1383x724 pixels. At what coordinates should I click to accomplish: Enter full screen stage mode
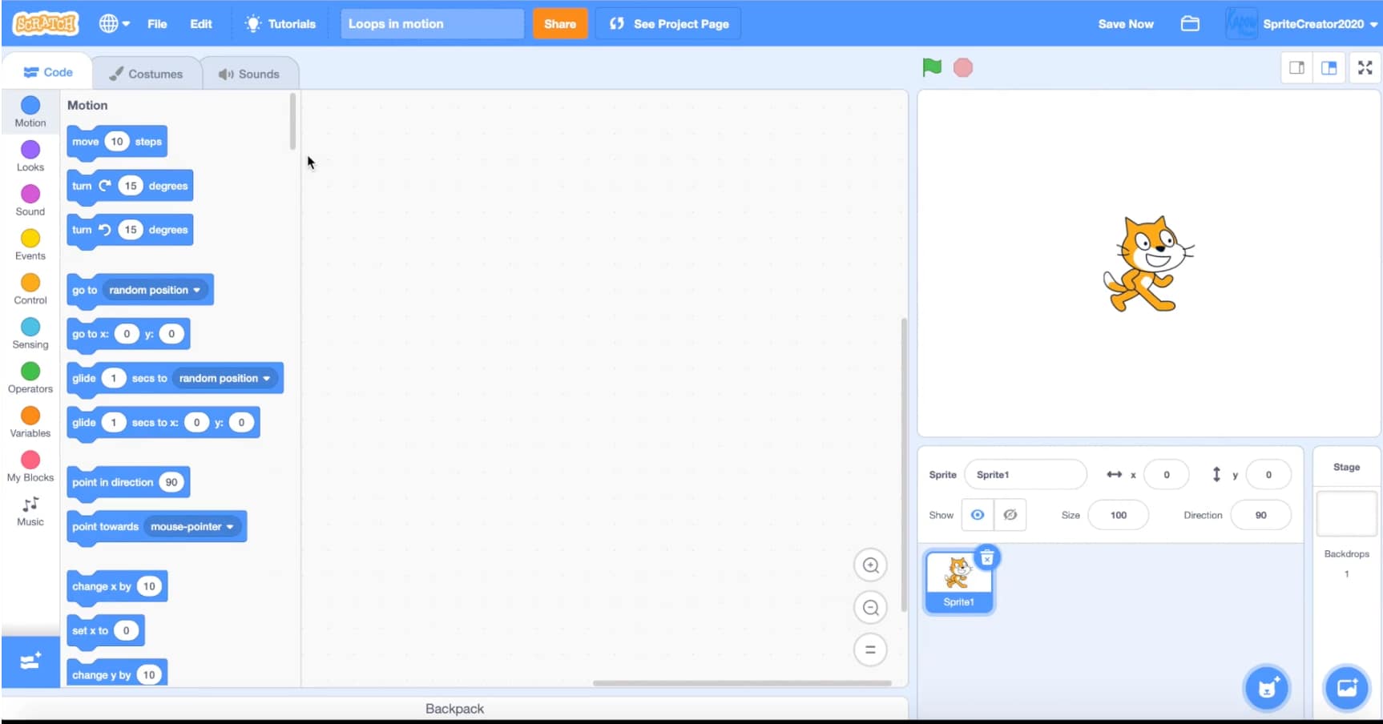point(1365,68)
